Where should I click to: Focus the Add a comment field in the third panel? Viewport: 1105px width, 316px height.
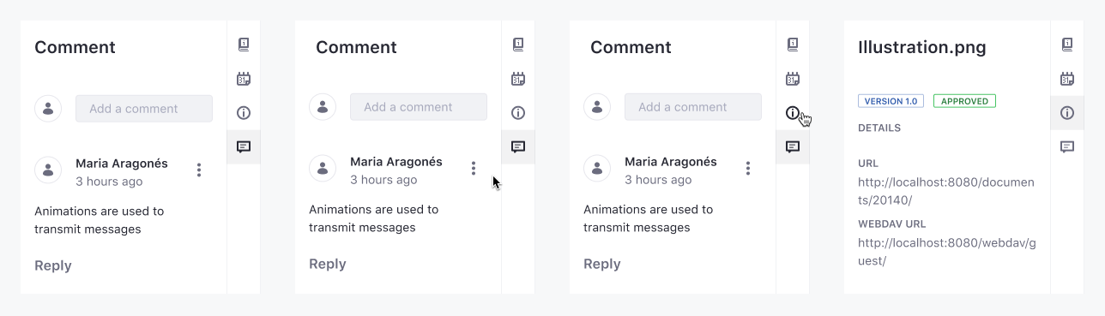click(693, 107)
